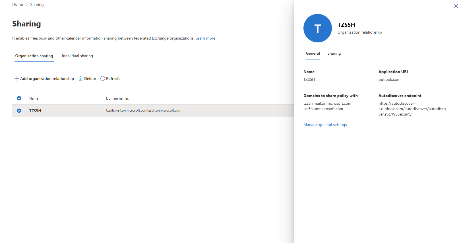Toggle the select-all checkbox in header
Viewport: 461px width, 243px height.
click(x=19, y=98)
